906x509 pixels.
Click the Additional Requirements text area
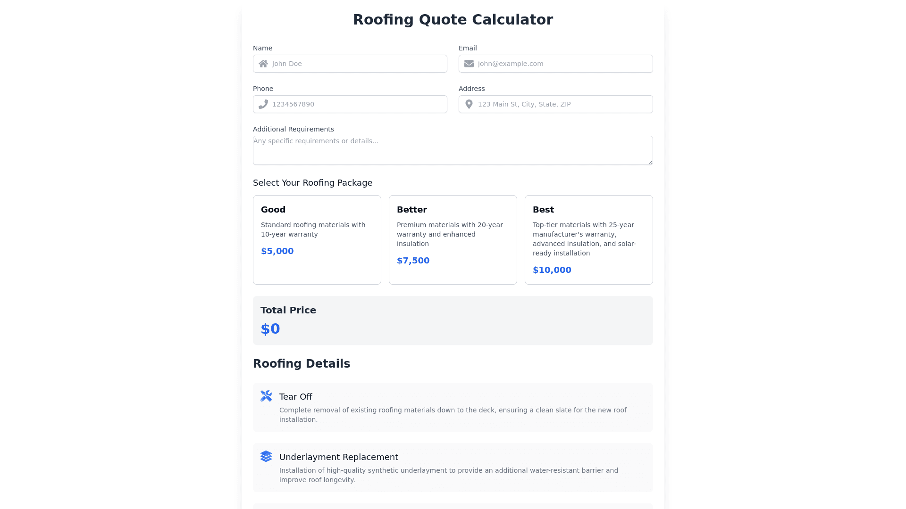point(453,150)
